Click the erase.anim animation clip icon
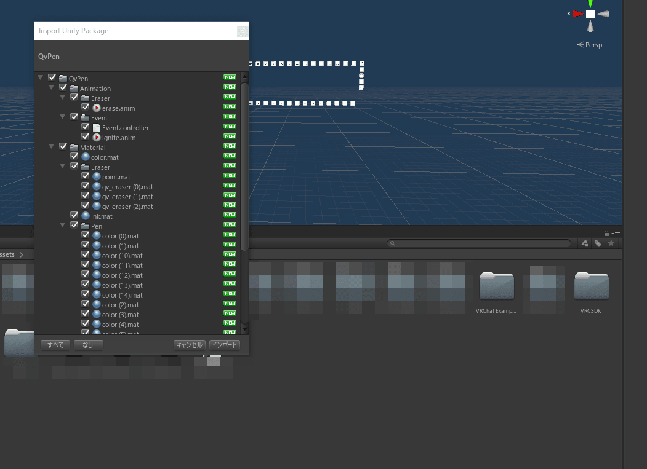The image size is (647, 469). click(97, 108)
